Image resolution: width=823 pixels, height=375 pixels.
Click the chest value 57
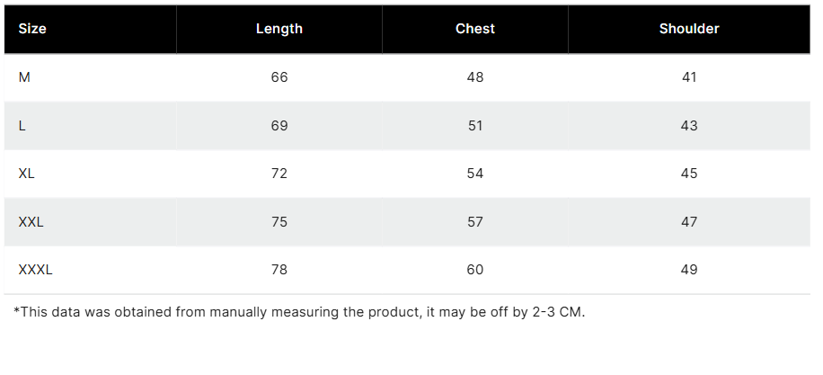click(x=475, y=222)
